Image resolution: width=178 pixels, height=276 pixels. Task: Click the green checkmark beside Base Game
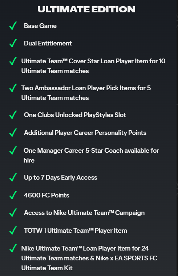(13, 26)
